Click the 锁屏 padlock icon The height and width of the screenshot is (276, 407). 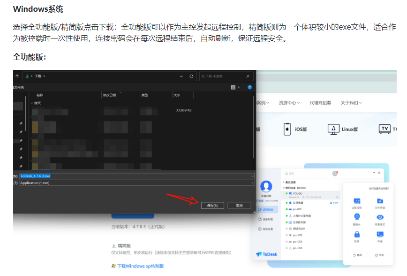click(357, 234)
